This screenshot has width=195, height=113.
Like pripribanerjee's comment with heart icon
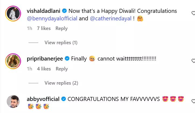click(193, 61)
